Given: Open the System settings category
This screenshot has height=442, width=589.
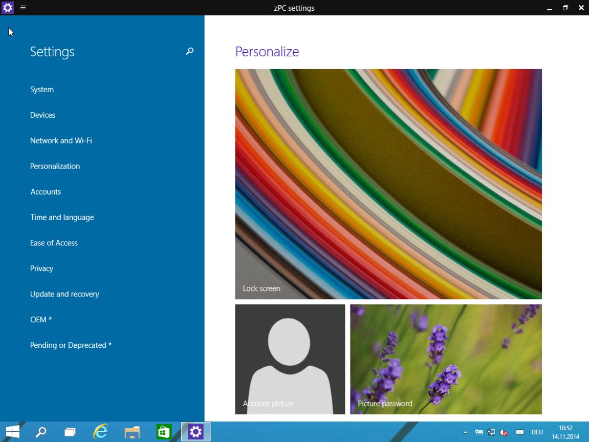Looking at the screenshot, I should coord(41,90).
